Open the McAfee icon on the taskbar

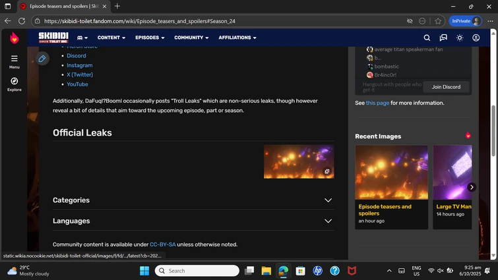coord(352,271)
